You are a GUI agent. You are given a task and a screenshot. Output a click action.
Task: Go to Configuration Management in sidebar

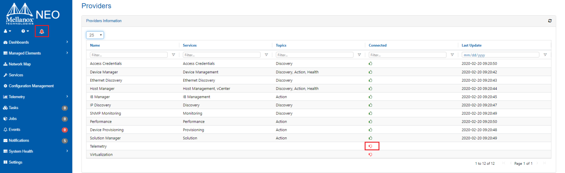(31, 86)
